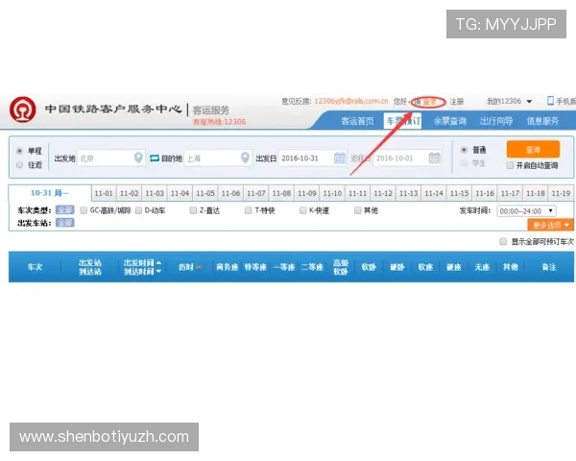Select the 11-01 date tab
Screen dimensions: 576x461
(x=104, y=193)
